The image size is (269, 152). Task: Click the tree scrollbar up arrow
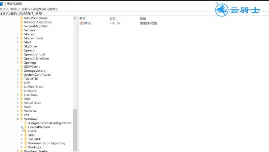coord(75,18)
